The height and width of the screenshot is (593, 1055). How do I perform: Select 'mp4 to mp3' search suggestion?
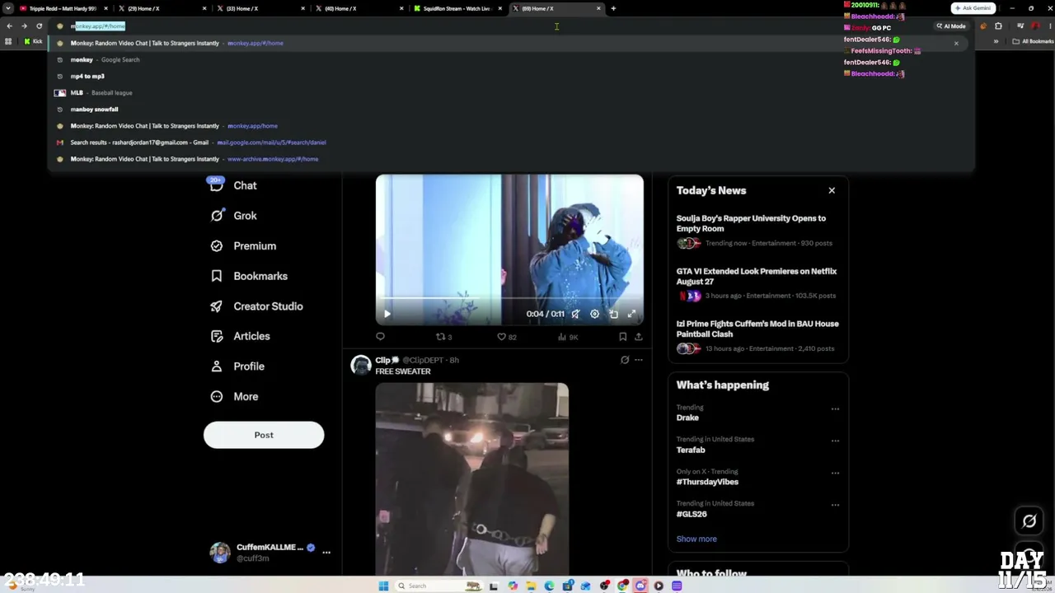[x=511, y=76]
